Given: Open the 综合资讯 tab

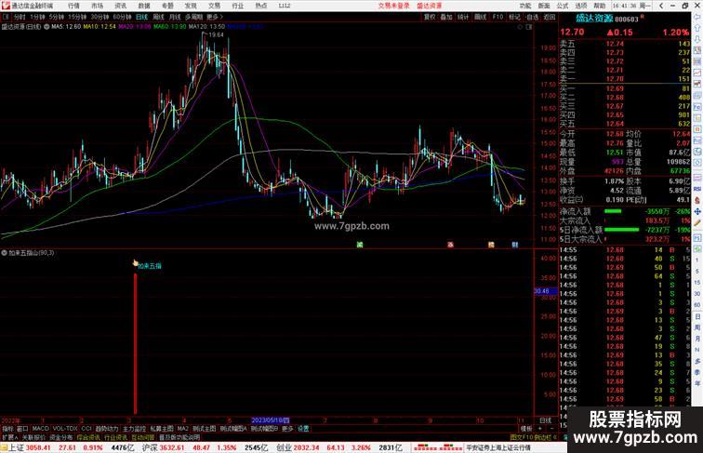Looking at the screenshot, I should point(88,437).
